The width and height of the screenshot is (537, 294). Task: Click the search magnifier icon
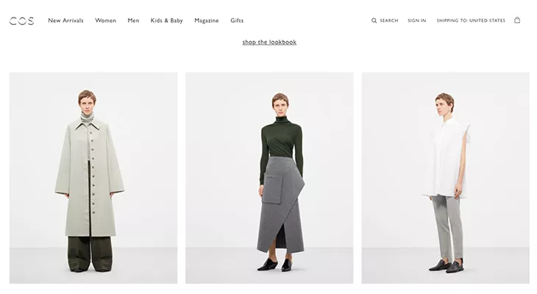tap(374, 21)
